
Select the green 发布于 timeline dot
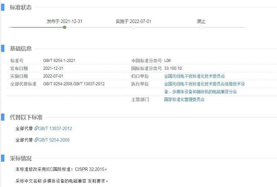pos(65,27)
